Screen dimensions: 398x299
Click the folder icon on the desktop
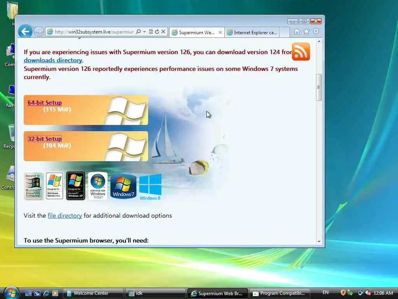(12, 11)
